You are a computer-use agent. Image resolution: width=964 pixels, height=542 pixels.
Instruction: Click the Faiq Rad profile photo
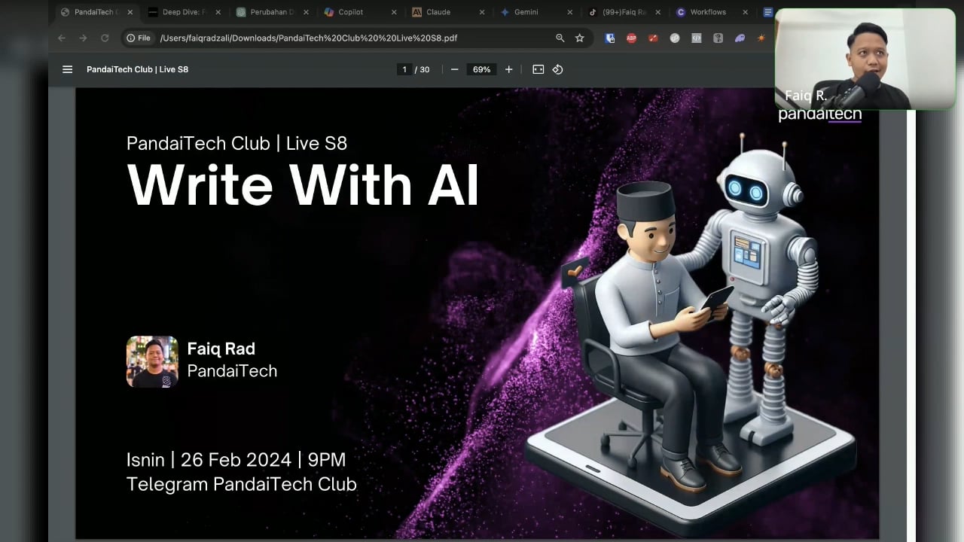coord(152,361)
